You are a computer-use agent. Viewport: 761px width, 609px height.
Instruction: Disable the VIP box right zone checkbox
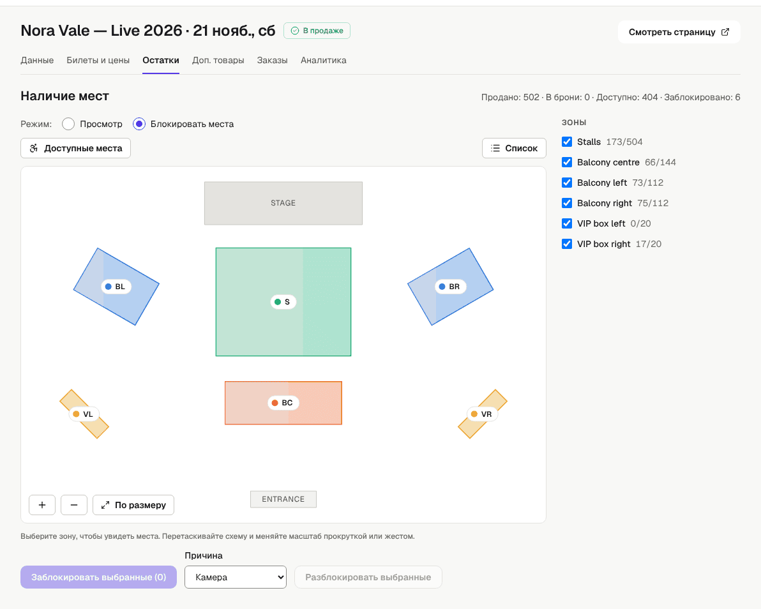[x=567, y=244]
